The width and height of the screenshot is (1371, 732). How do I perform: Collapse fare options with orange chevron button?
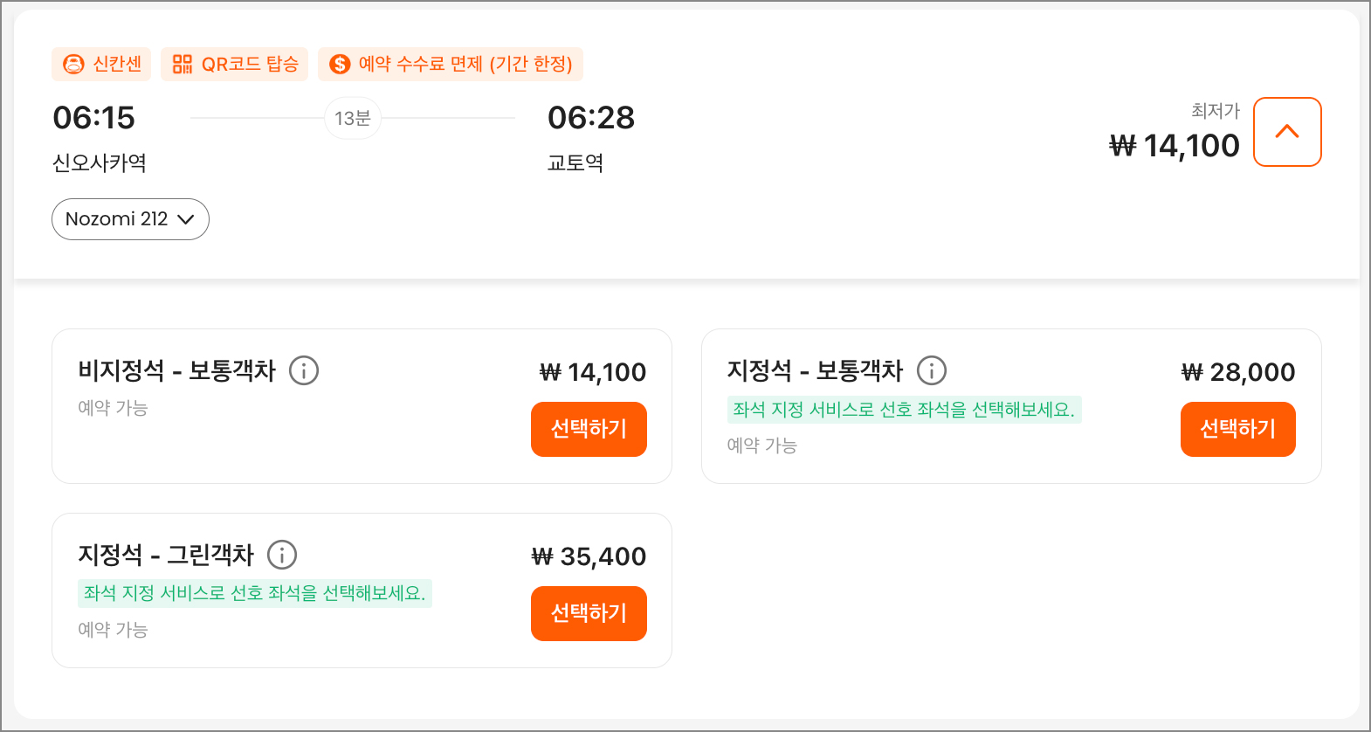(1286, 132)
